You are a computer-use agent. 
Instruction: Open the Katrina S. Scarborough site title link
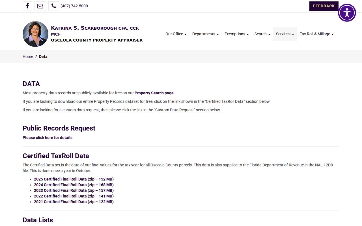97,34
